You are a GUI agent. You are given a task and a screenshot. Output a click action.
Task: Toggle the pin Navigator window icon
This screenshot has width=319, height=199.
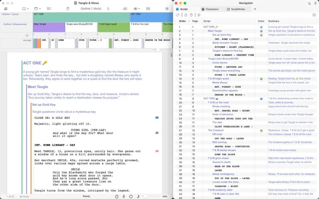pos(315,3)
